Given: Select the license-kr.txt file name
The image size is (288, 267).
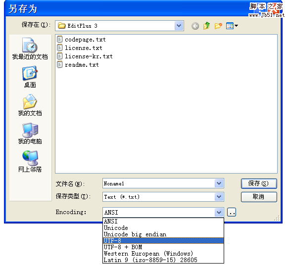Looking at the screenshot, I should click(89, 56).
